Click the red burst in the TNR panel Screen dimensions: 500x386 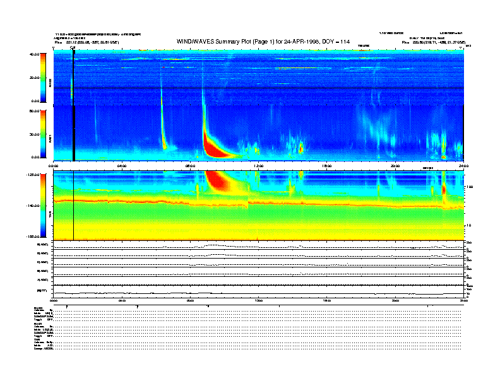click(218, 180)
